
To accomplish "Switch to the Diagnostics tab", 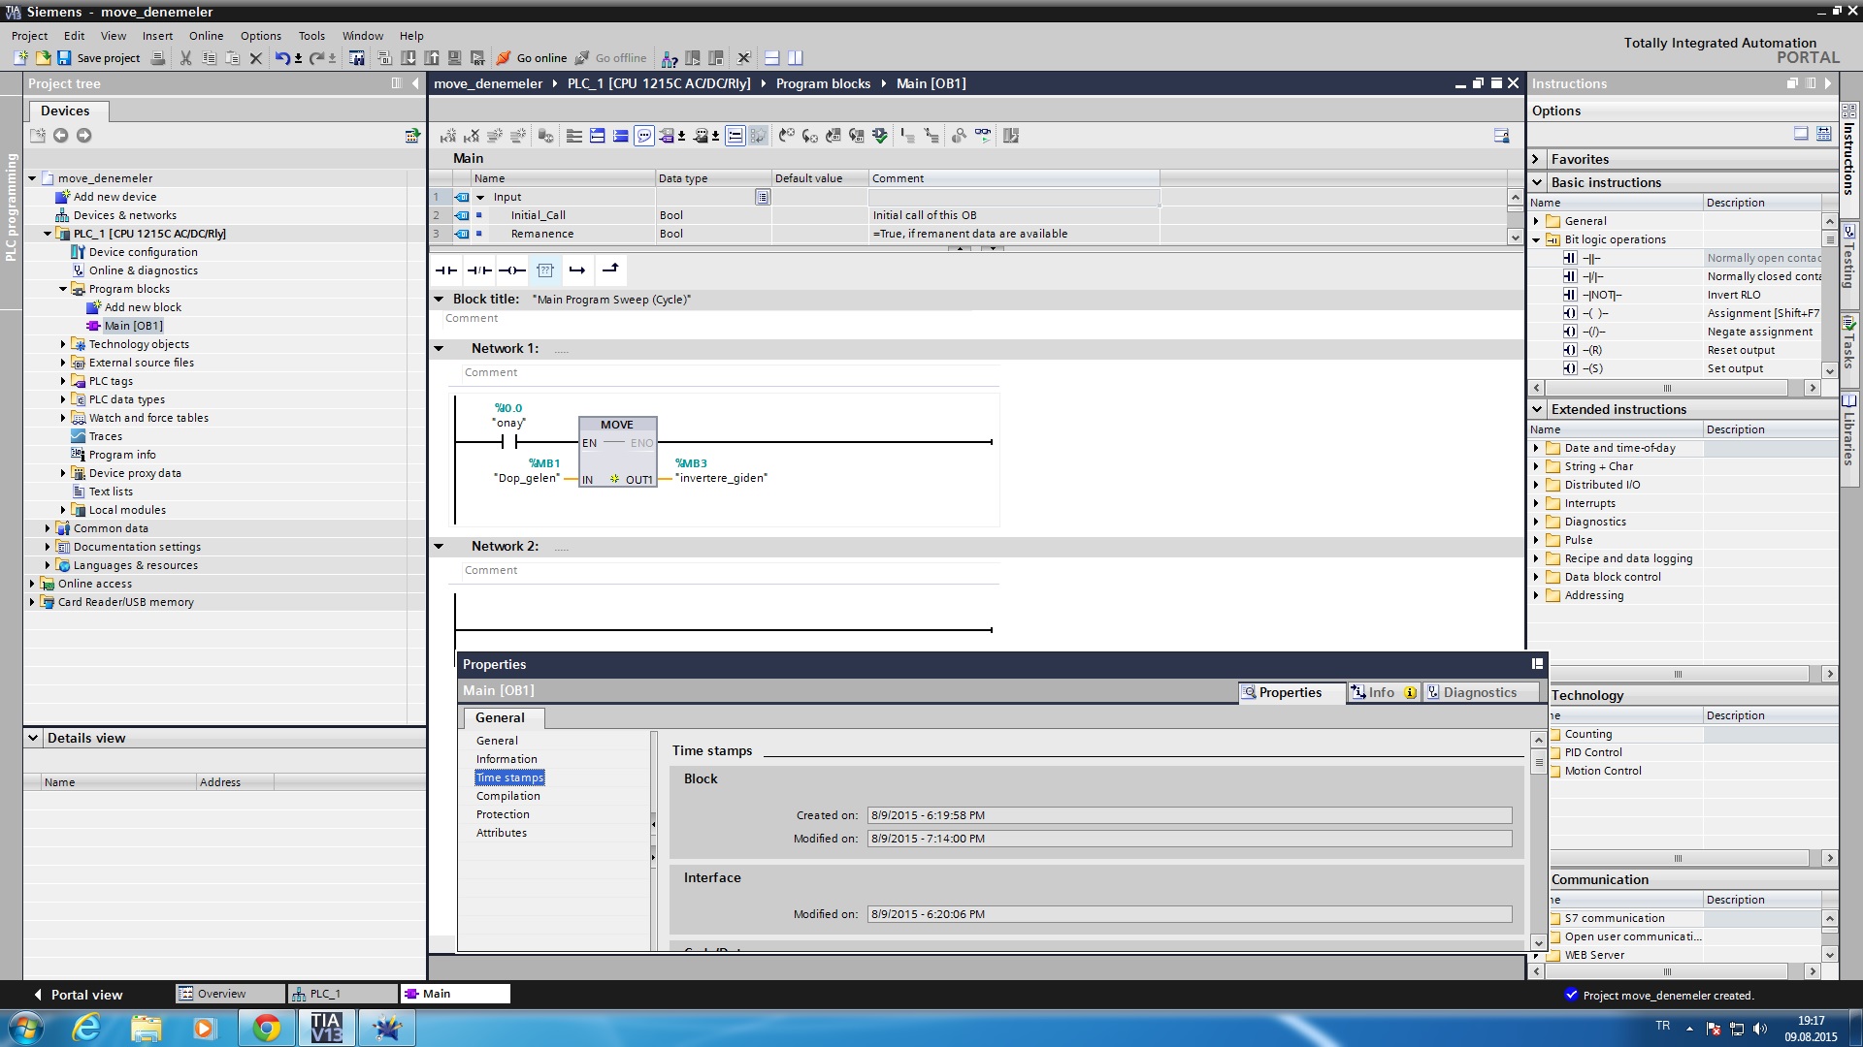I will [1481, 692].
